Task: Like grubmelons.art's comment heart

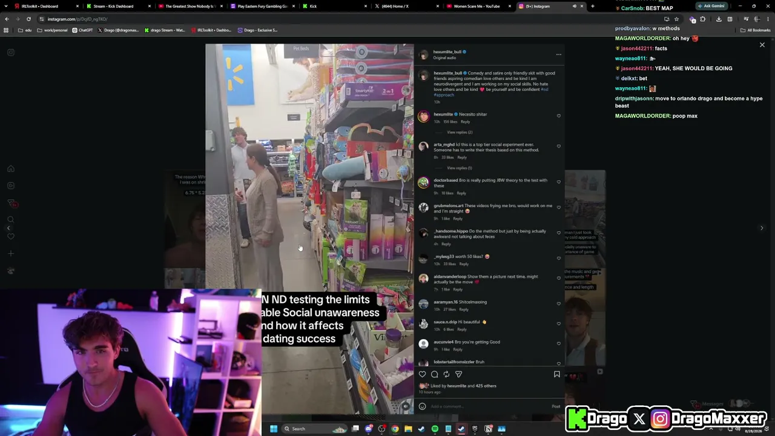Action: coord(558,207)
